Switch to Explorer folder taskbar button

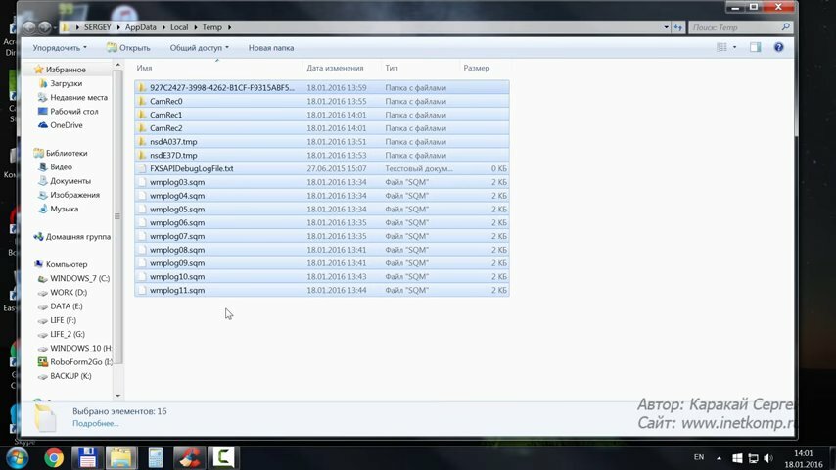coord(121,458)
